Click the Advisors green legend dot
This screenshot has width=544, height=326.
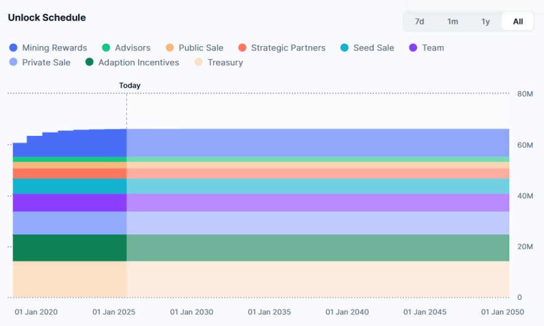[x=106, y=48]
